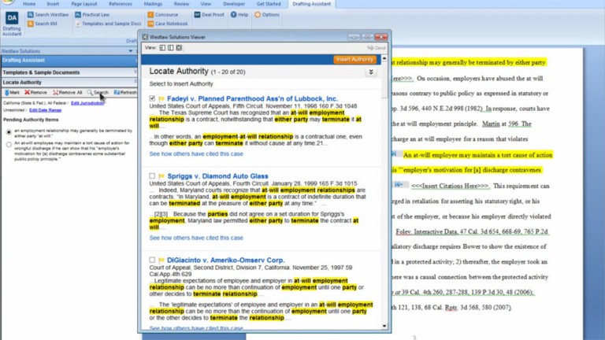Switch to the References ribbon tab
This screenshot has height=340, width=605.
point(121,4)
